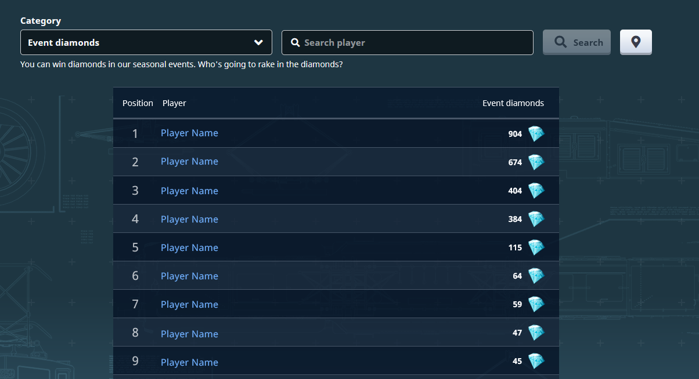Screen dimensions: 699x379
Task: Click the Event diamonds column header
Action: (x=513, y=103)
